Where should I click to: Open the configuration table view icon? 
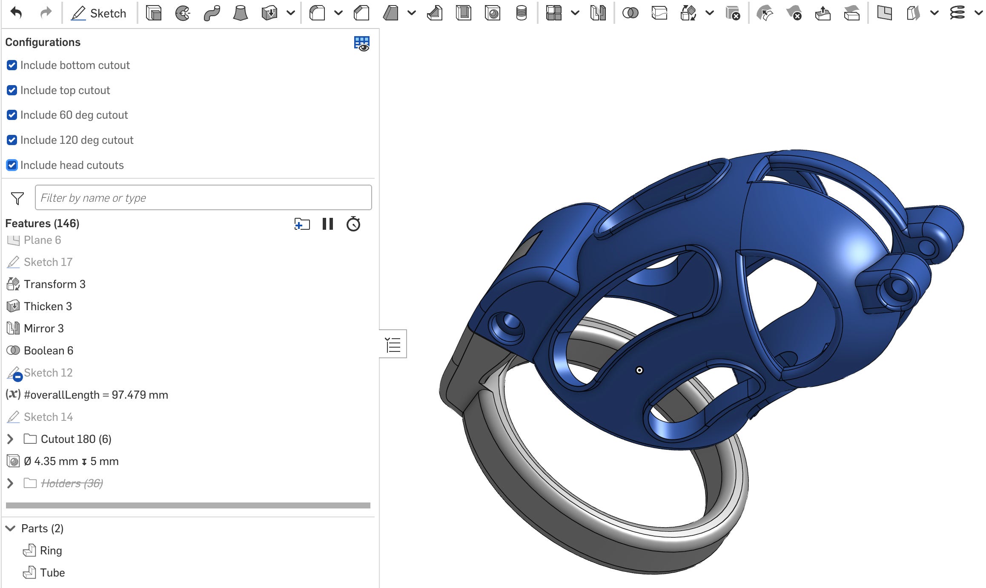tap(361, 43)
